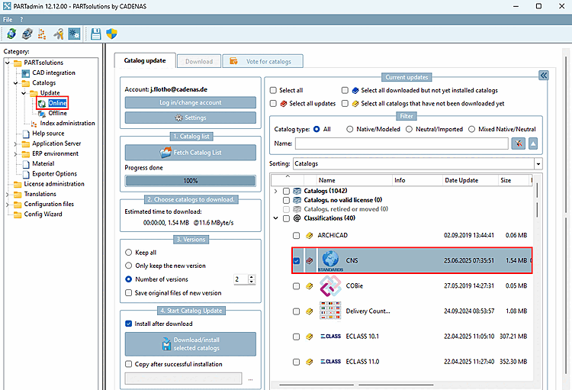Viewport: 572px width, 390px height.
Task: Expand the Translations tree node
Action: 8,195
